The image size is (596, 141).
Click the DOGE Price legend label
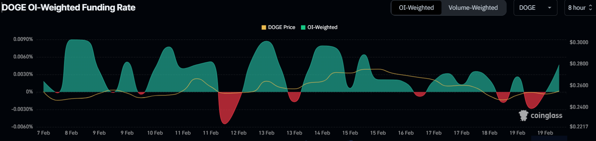click(x=281, y=27)
